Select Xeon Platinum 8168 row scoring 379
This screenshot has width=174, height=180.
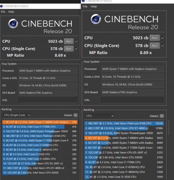coord(40,136)
